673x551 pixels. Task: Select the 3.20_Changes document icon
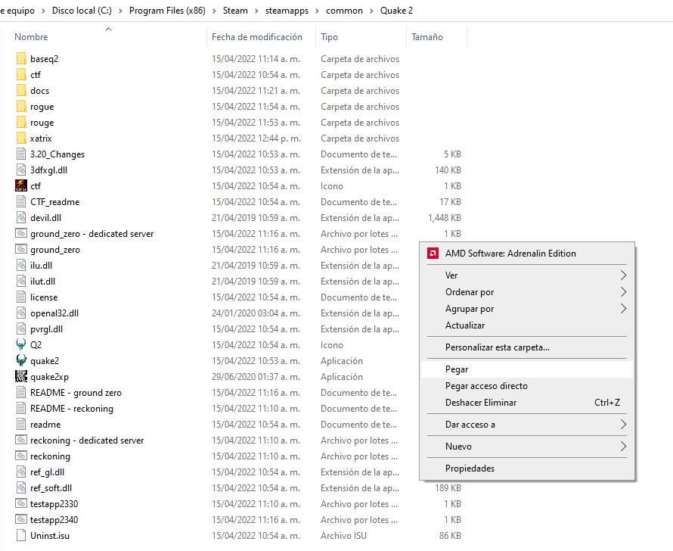(x=21, y=154)
